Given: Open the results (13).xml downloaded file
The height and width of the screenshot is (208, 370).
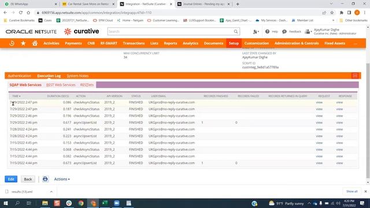Looking at the screenshot, I should click(x=22, y=191).
